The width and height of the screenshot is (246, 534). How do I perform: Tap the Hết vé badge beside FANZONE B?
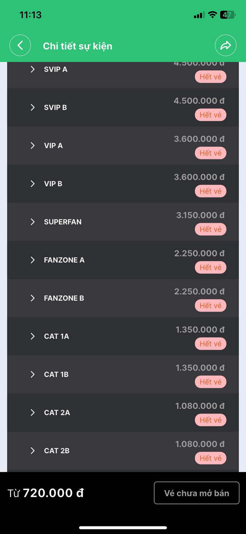pos(211,306)
